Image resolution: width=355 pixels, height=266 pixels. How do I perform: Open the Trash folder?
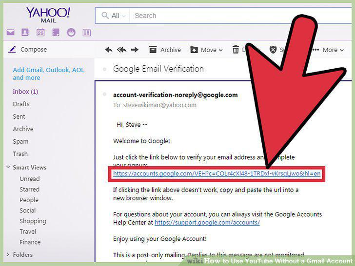point(20,154)
